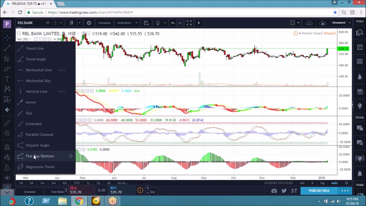Screen dimensions: 366x206
Task: Open calendar icon in right sidebar
Action: click(360, 91)
